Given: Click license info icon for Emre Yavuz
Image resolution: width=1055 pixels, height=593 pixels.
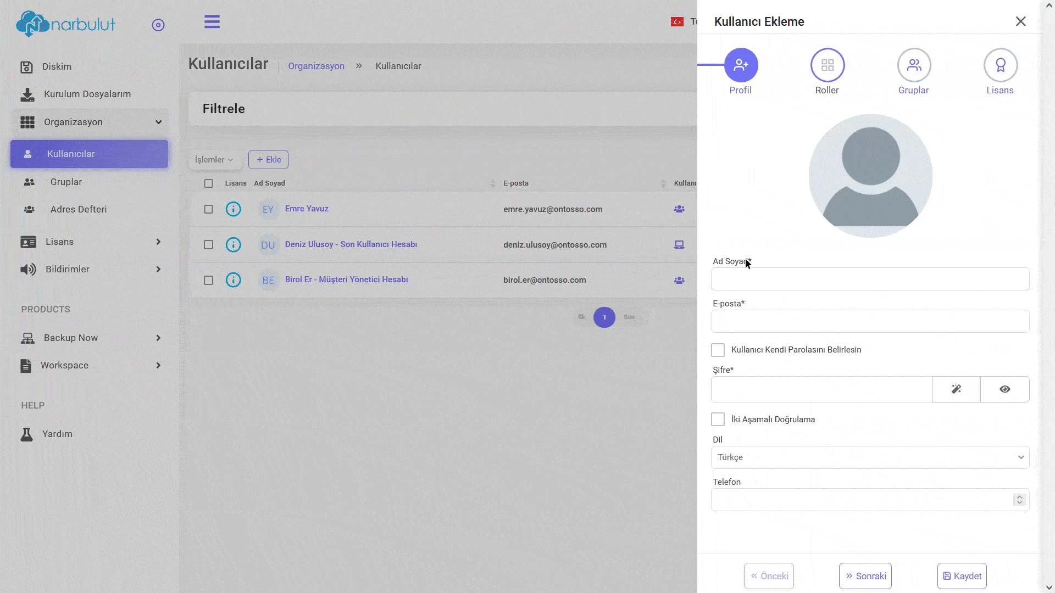Looking at the screenshot, I should click(x=234, y=209).
